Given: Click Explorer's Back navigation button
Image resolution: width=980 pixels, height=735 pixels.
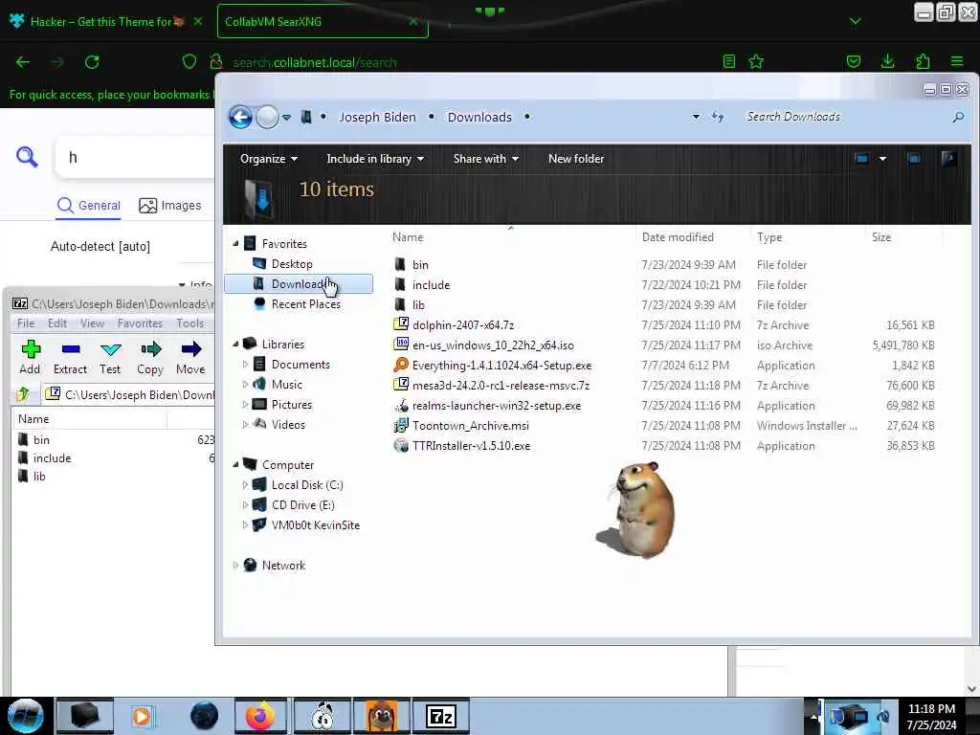Looking at the screenshot, I should pyautogui.click(x=240, y=117).
